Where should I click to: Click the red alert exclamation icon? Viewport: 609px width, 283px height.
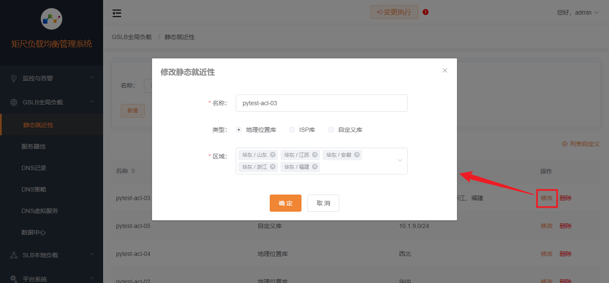coord(425,12)
